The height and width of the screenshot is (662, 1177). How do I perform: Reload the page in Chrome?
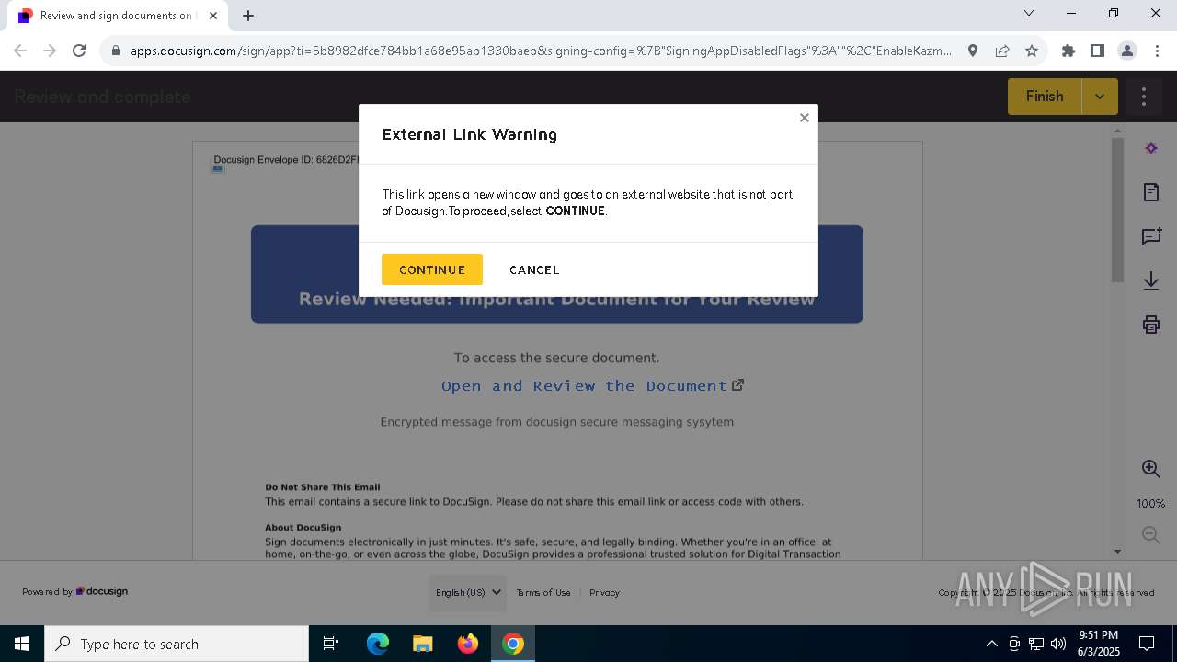(x=79, y=51)
